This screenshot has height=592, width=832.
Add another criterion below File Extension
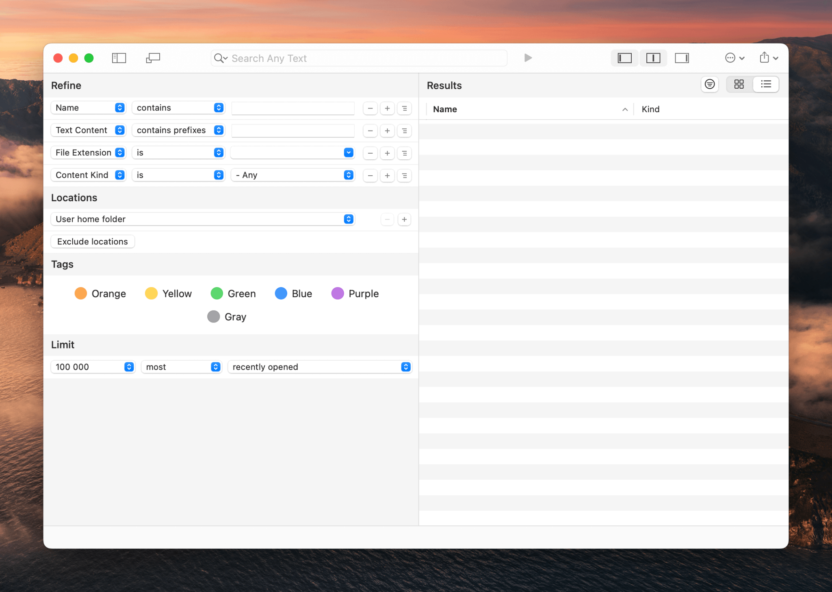click(x=387, y=153)
